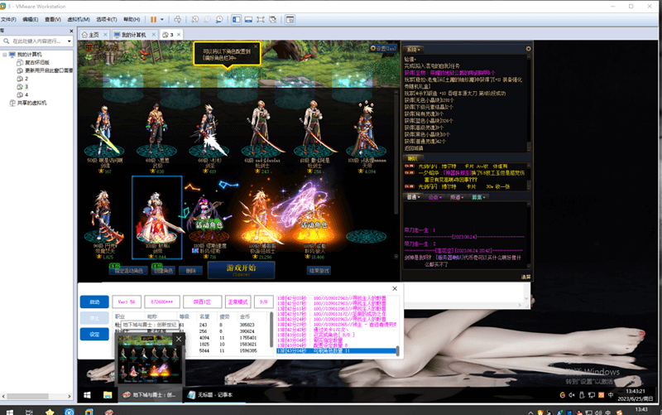The image size is (662, 415).
Task: Open the 系统 chat channel dropdown
Action: click(413, 50)
